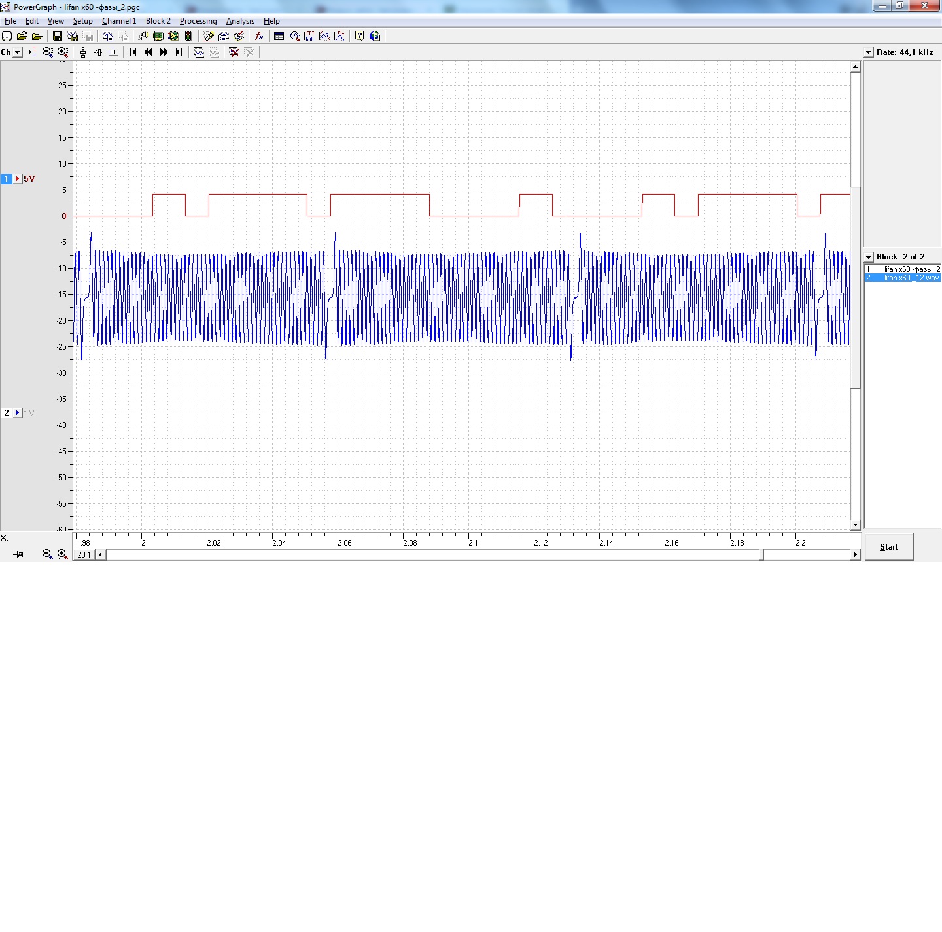Click the Start button

[888, 547]
